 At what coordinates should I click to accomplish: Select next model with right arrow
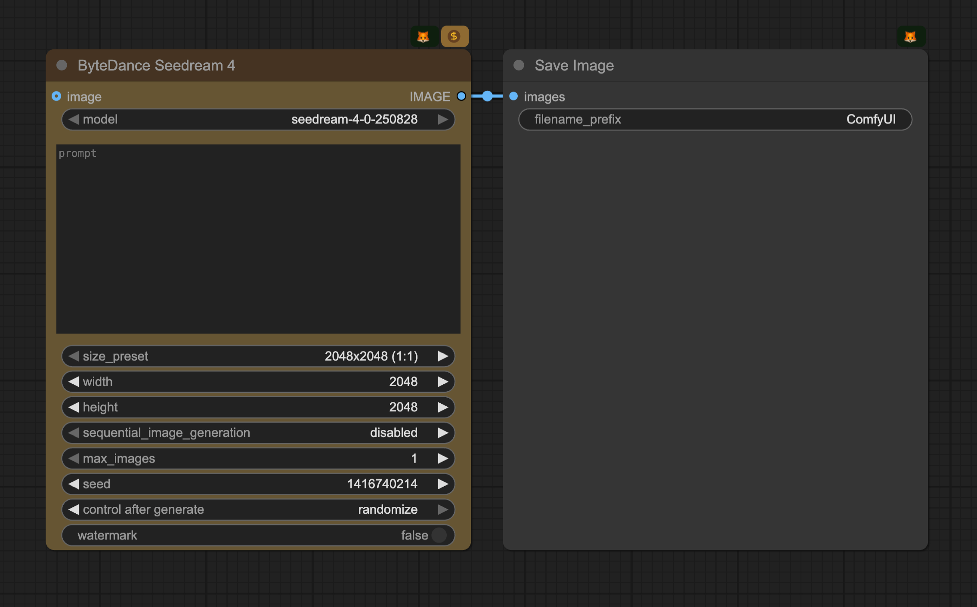[x=443, y=120]
